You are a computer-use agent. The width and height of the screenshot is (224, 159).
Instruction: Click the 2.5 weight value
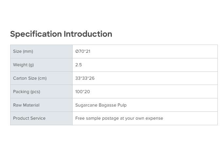(x=78, y=65)
